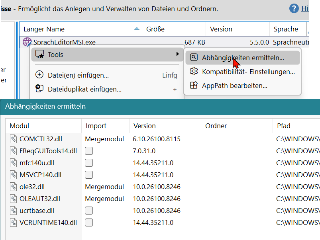
Task: Click the AppPath bearbeiten icon
Action: [194, 85]
